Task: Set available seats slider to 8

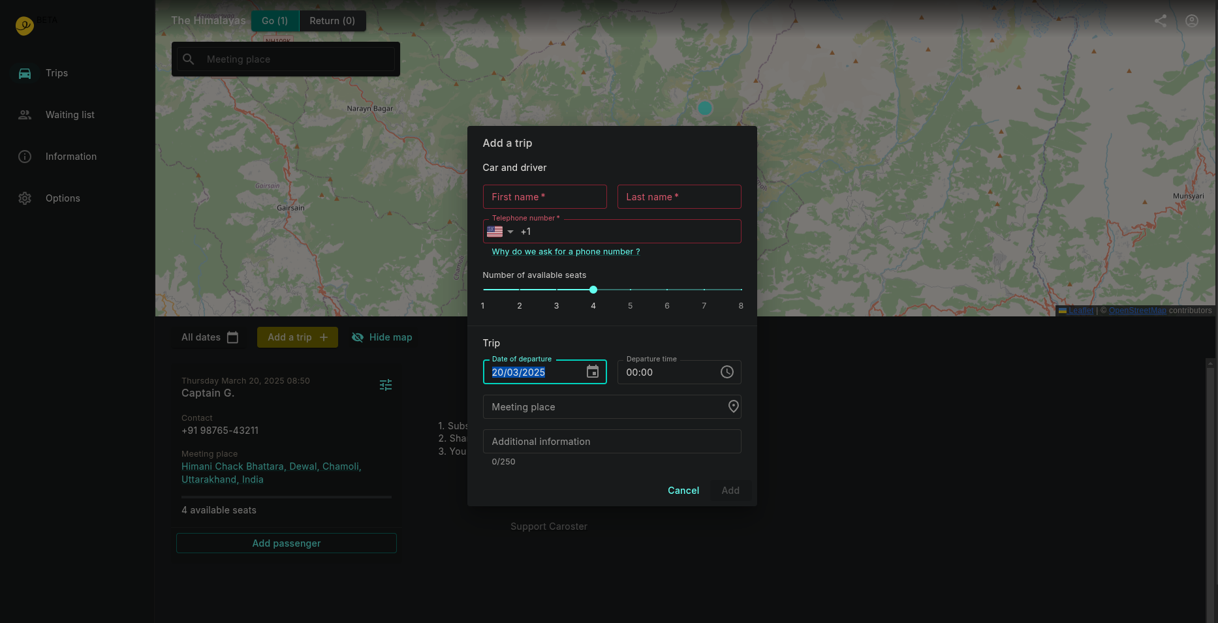Action: tap(741, 290)
